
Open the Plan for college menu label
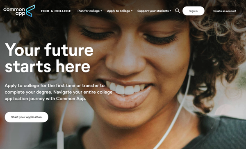click(89, 11)
